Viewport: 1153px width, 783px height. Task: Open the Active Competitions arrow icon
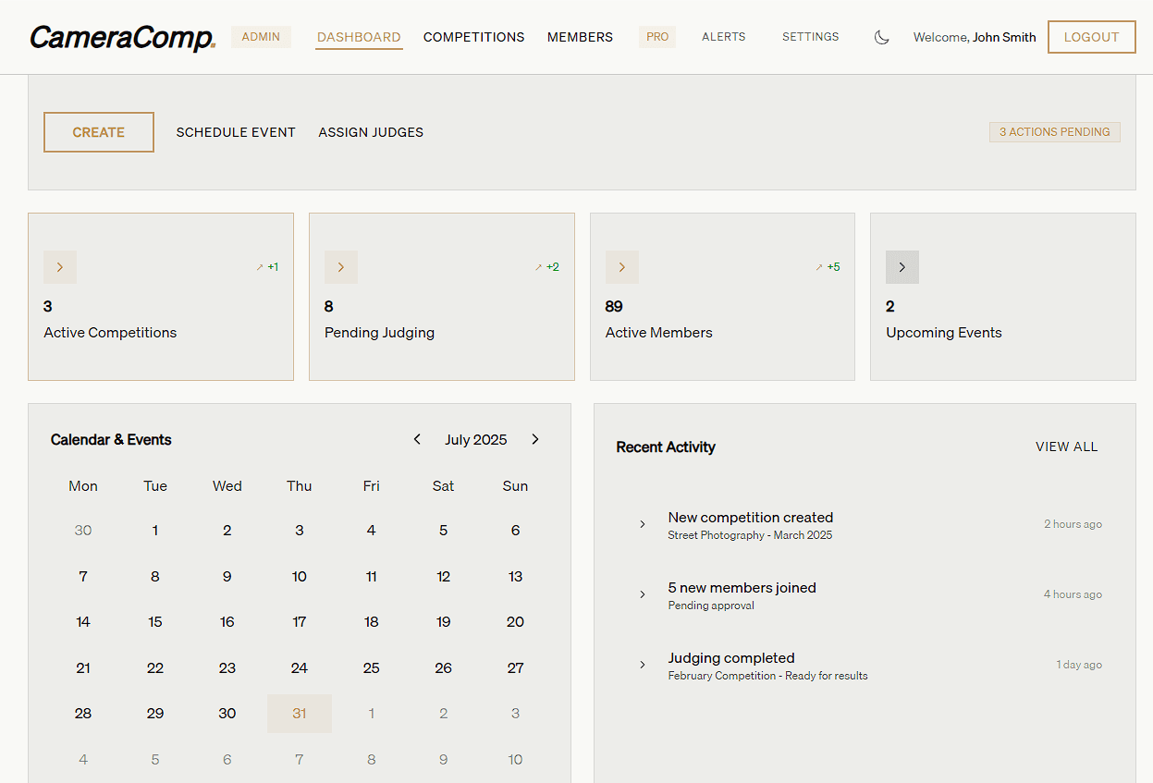click(x=60, y=266)
